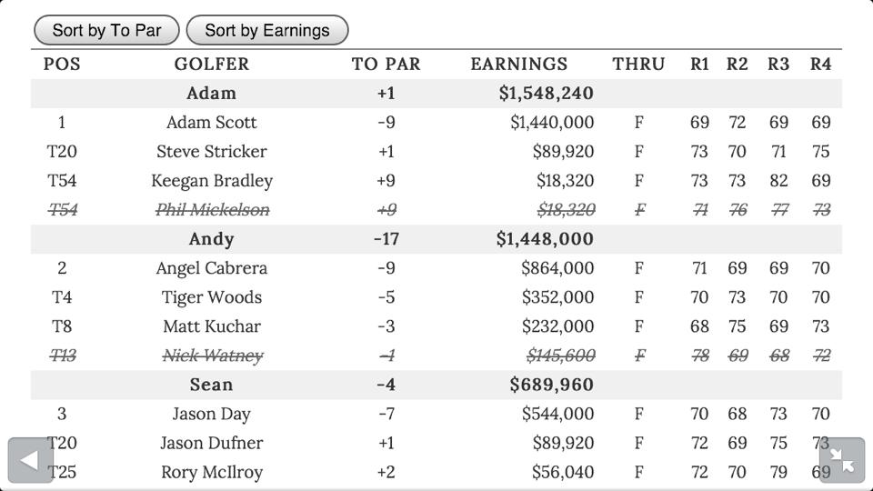The image size is (873, 491).
Task: Select golfer Tiger Woods' name
Action: 211,297
